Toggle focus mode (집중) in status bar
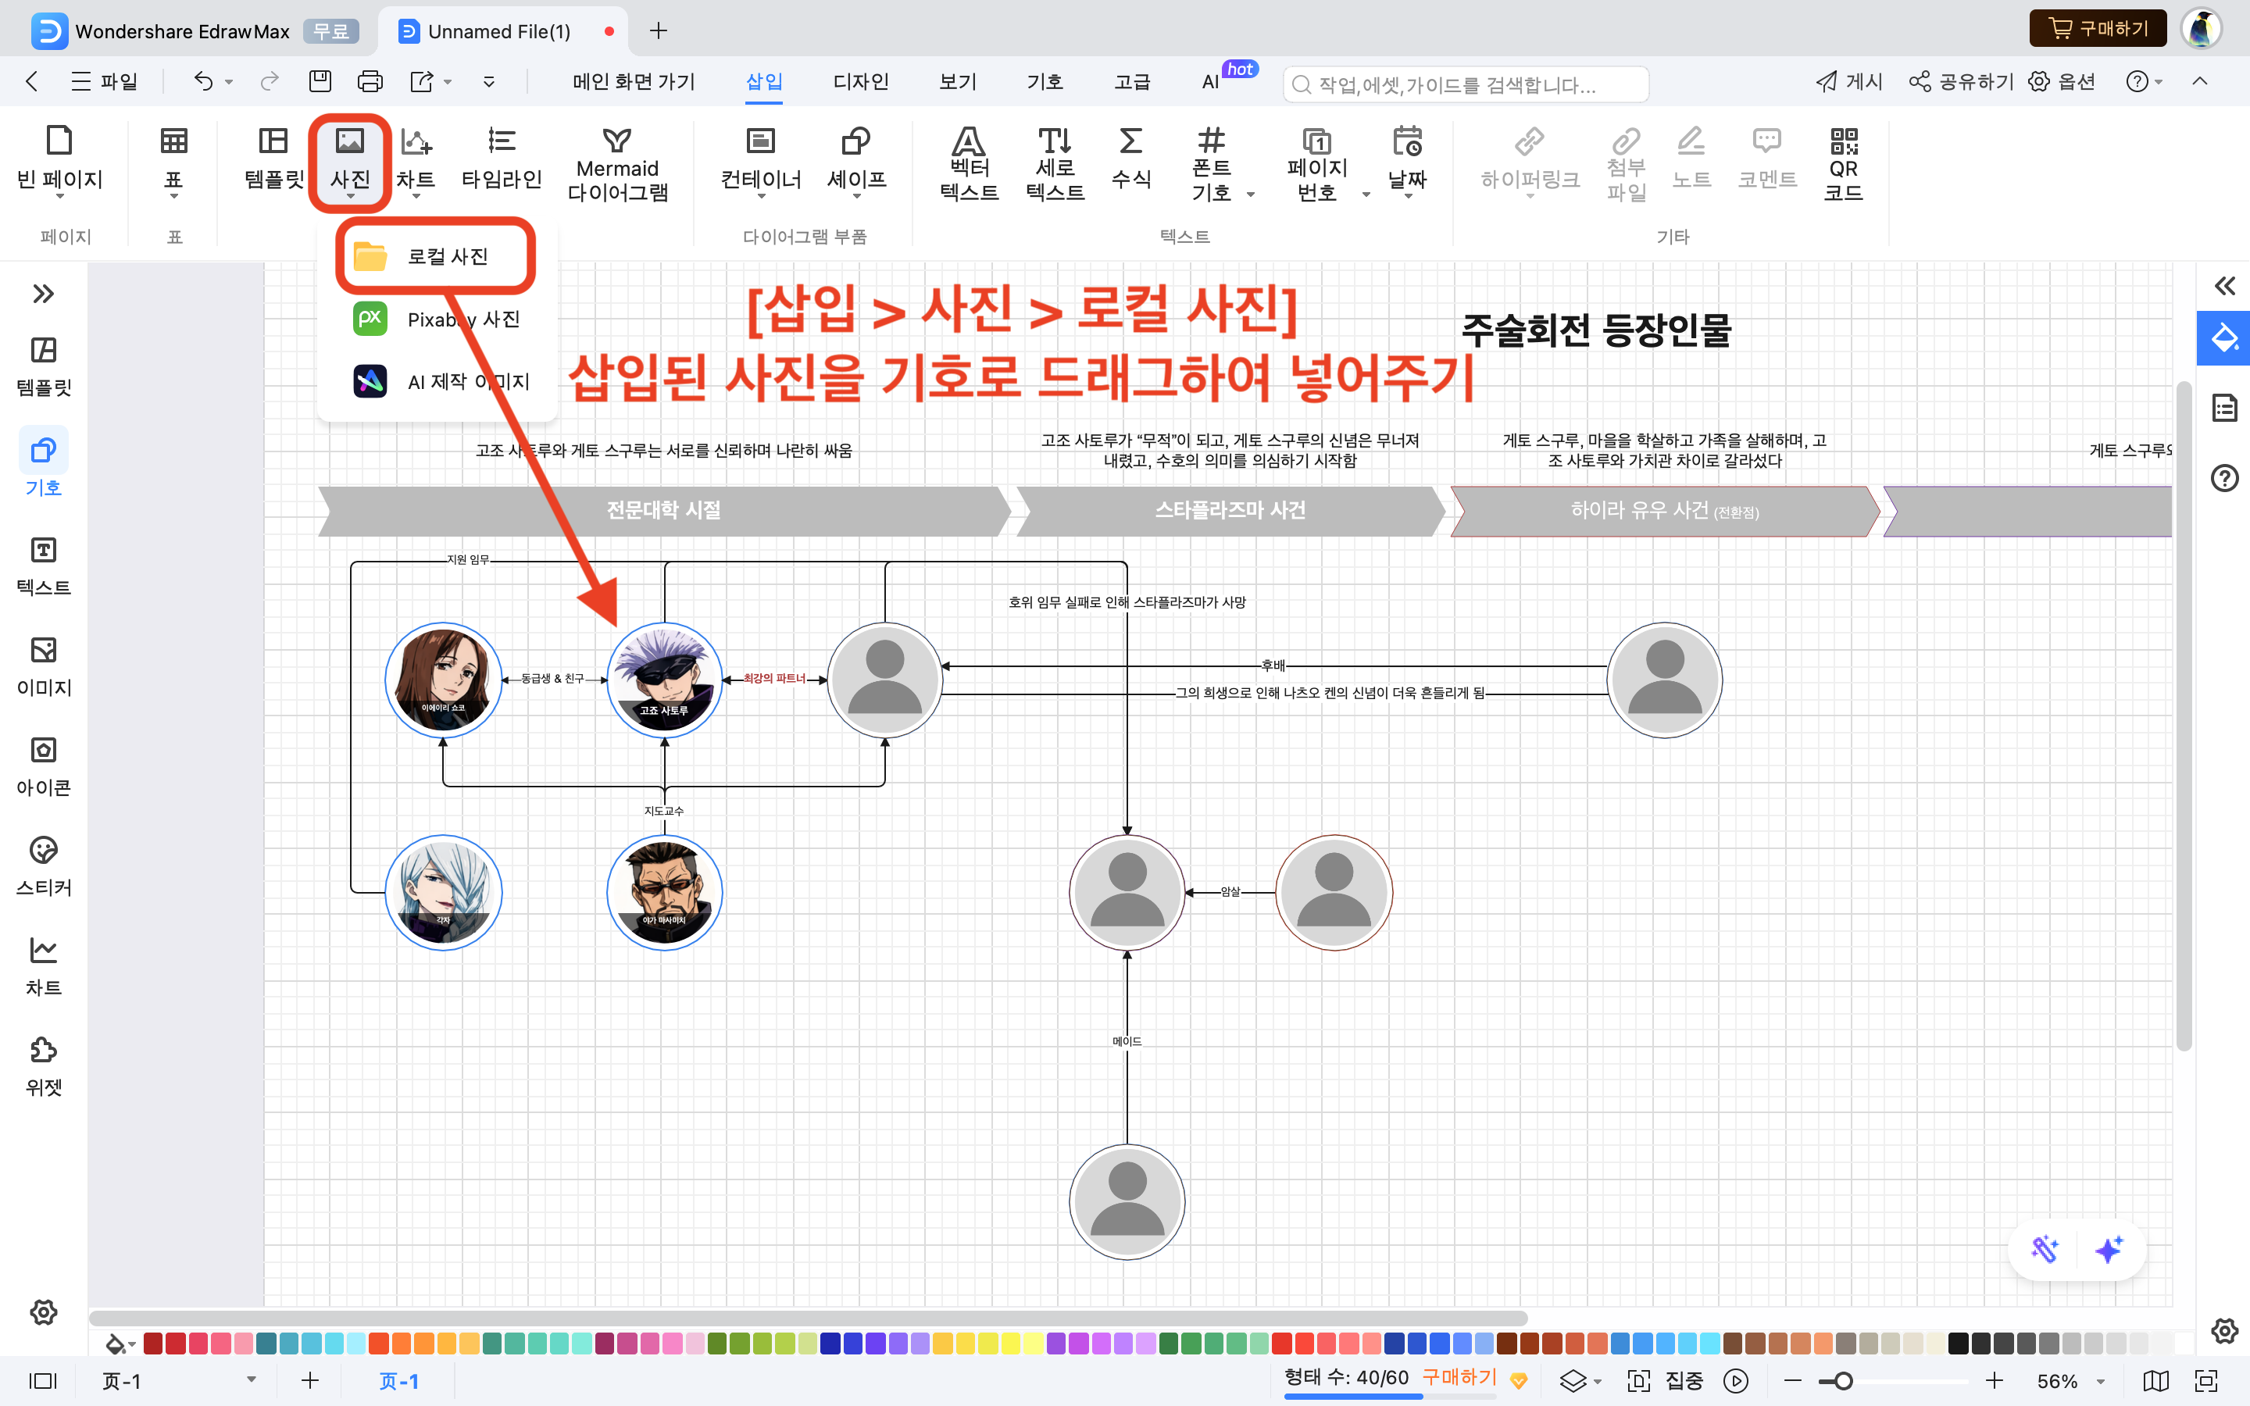 pyautogui.click(x=1683, y=1381)
